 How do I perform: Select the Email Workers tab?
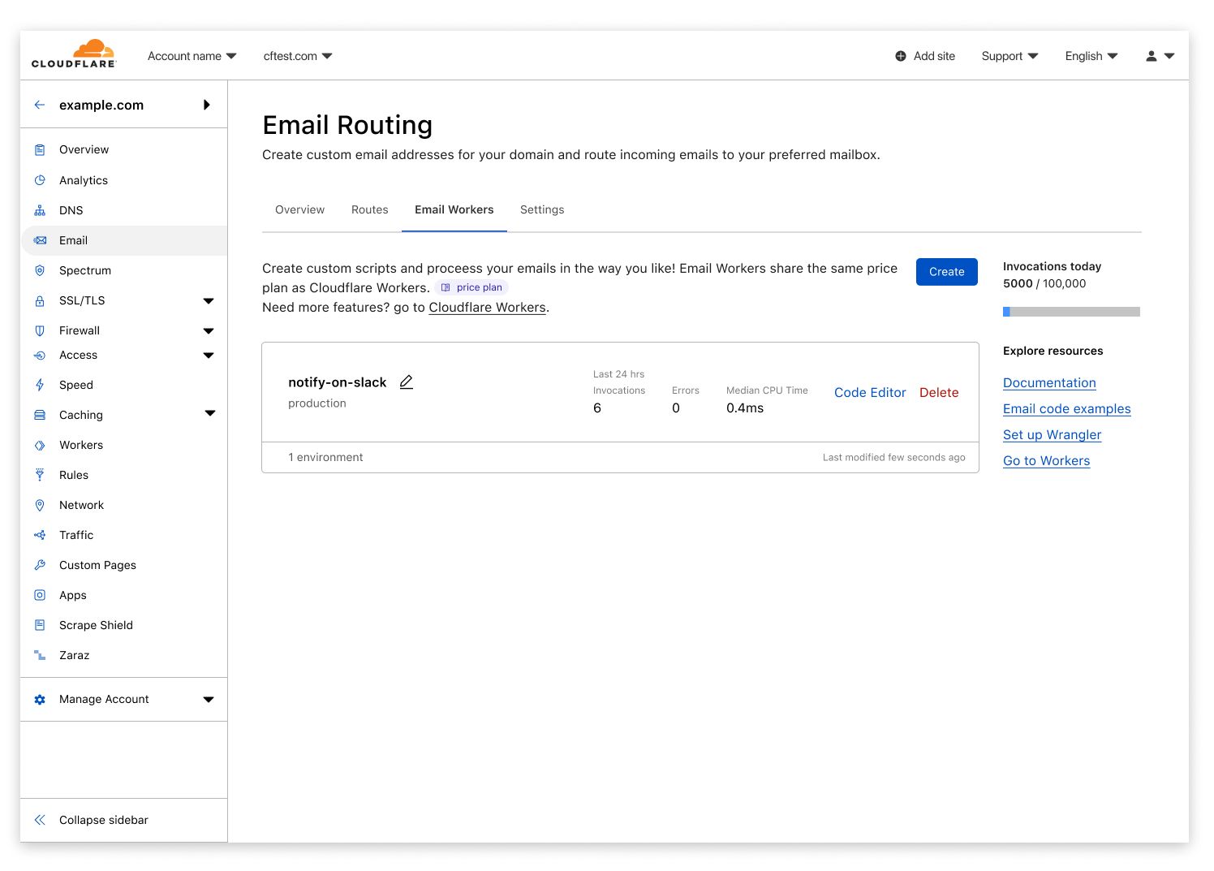pyautogui.click(x=454, y=209)
